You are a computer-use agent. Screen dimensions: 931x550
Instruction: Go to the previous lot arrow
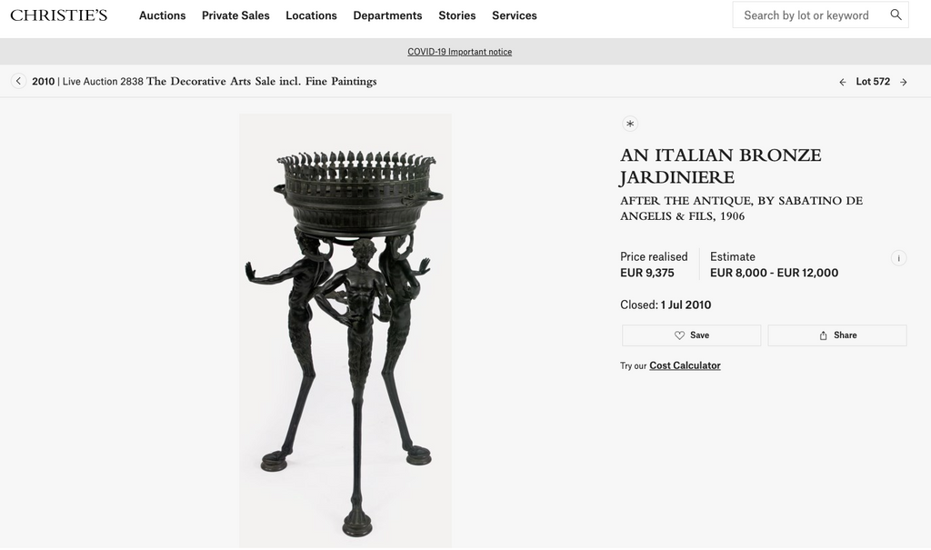843,82
